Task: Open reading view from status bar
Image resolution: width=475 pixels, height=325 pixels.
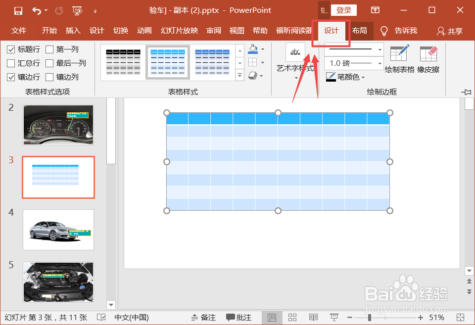Action: point(313,317)
